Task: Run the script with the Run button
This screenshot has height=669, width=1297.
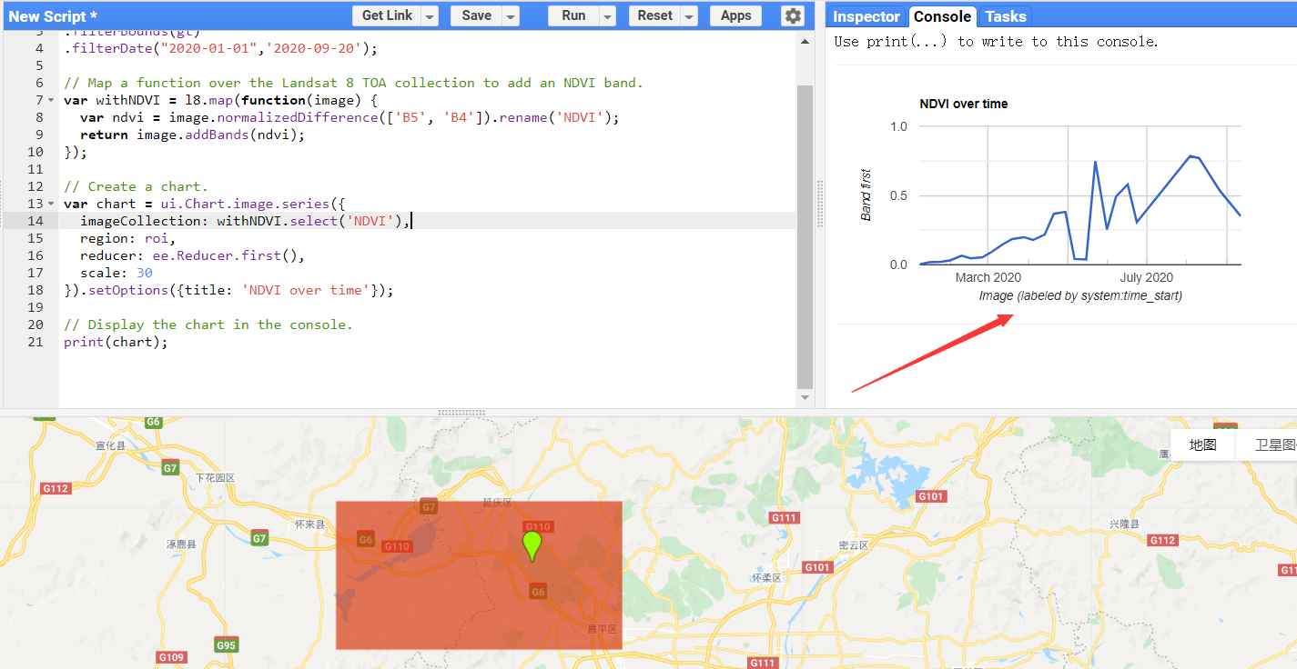Action: tap(573, 15)
